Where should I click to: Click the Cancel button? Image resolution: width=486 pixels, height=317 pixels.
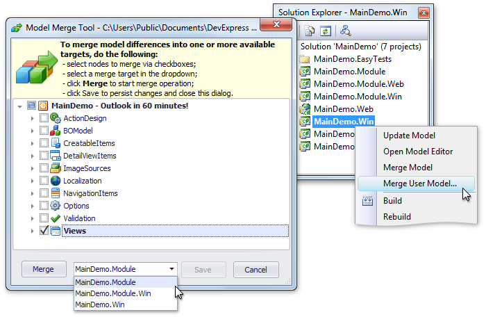point(255,270)
